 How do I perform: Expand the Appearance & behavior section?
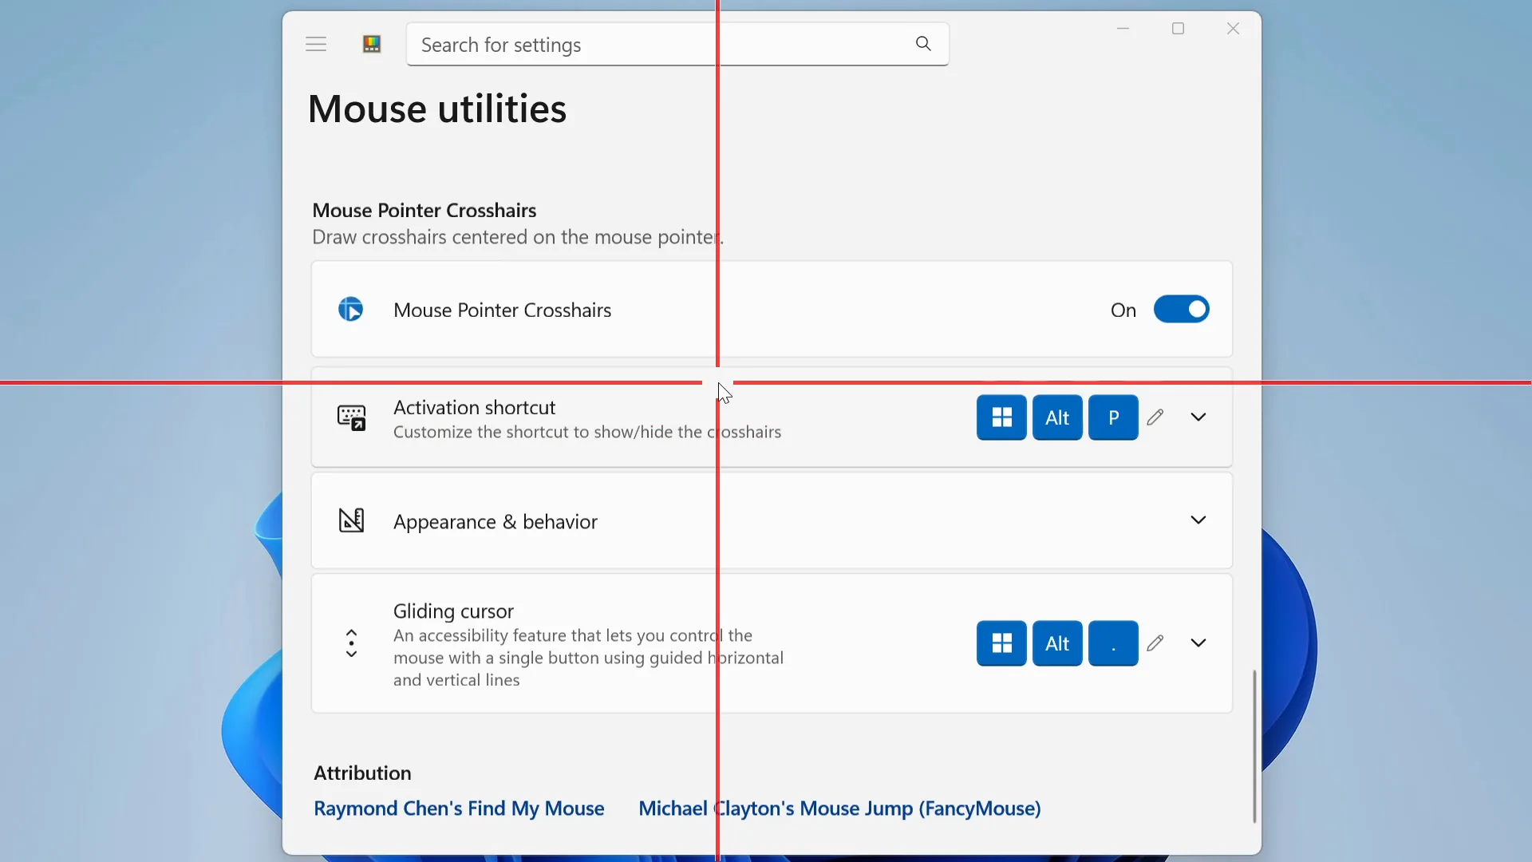click(1198, 520)
